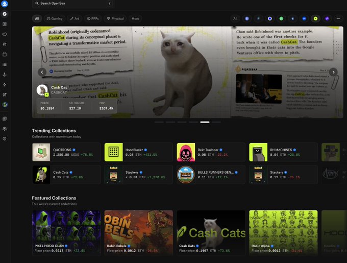Toggle the yellow-green feather chain filter
Image resolution: width=347 pixels, height=263 pixels.
point(315,18)
